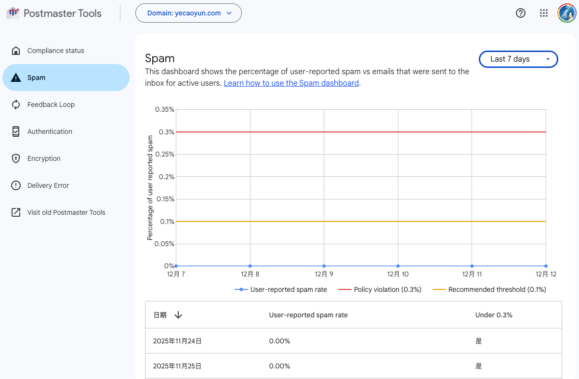Image resolution: width=579 pixels, height=379 pixels.
Task: Toggle Recommended threshold (0.1%) legend entry
Action: (489, 289)
